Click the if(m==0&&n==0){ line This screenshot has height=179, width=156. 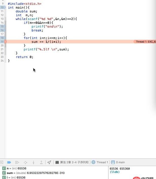[38, 23]
